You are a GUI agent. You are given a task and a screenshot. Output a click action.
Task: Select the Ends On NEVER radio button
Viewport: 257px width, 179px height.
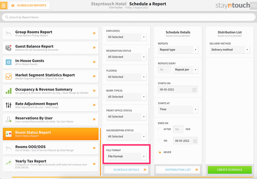[160, 152]
